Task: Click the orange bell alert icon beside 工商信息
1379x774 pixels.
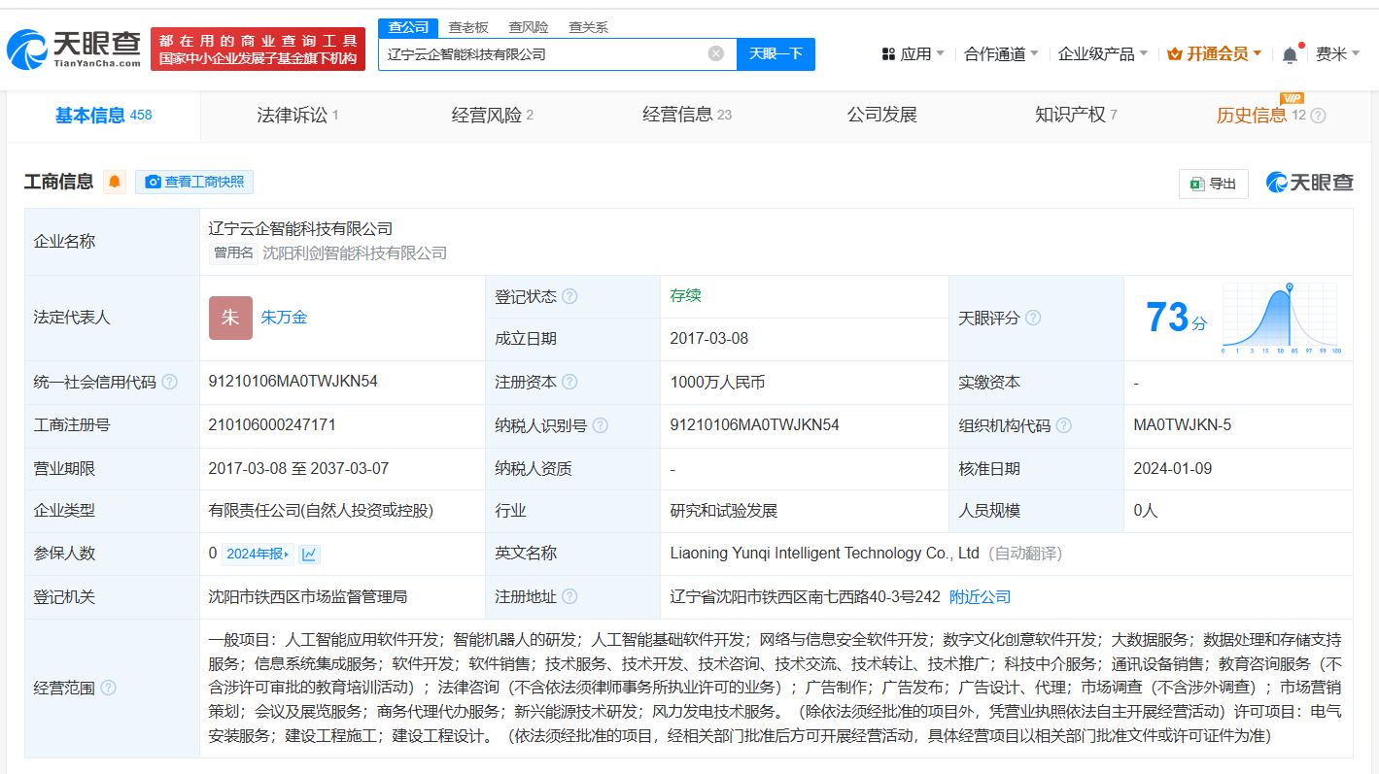Action: pos(115,182)
